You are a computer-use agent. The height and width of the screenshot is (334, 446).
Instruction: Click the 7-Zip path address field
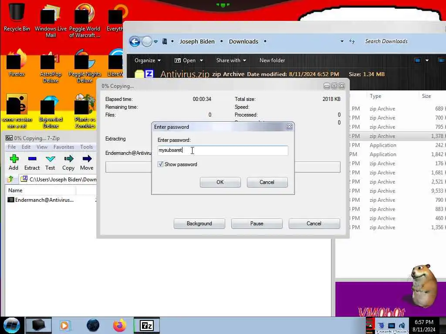coord(59,179)
